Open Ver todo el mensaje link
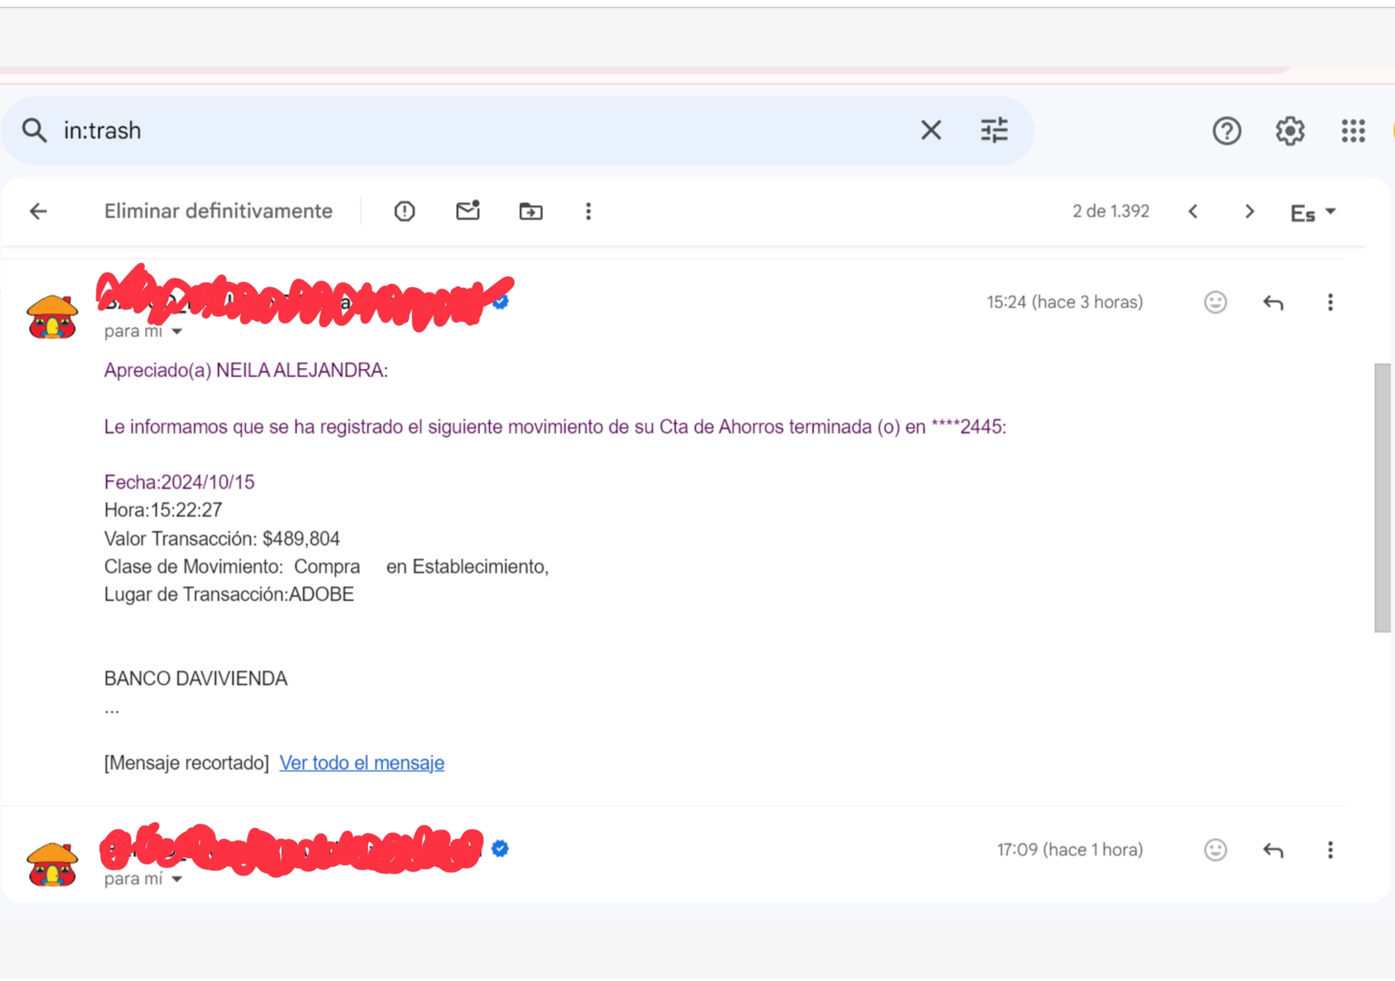This screenshot has height=981, width=1395. pos(361,763)
